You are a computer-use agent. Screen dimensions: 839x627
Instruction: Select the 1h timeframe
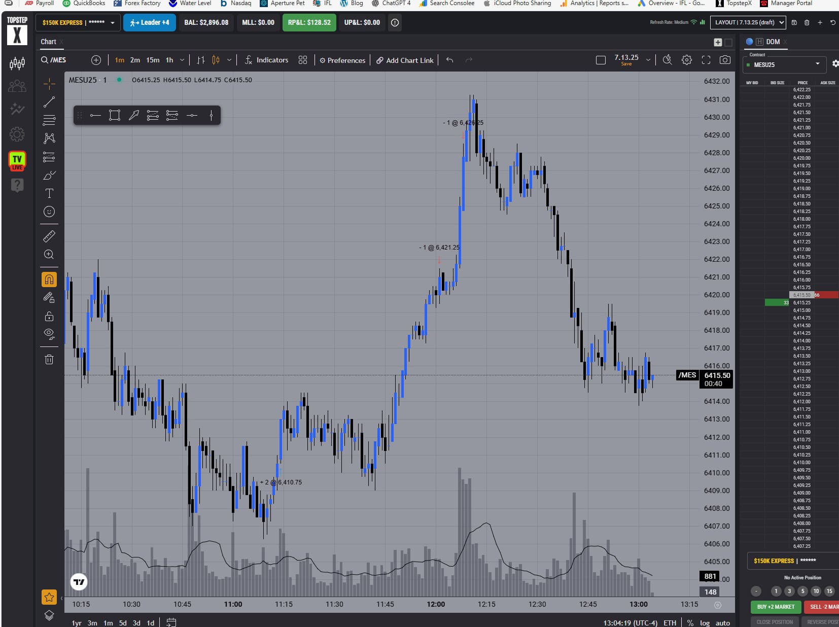(x=169, y=60)
